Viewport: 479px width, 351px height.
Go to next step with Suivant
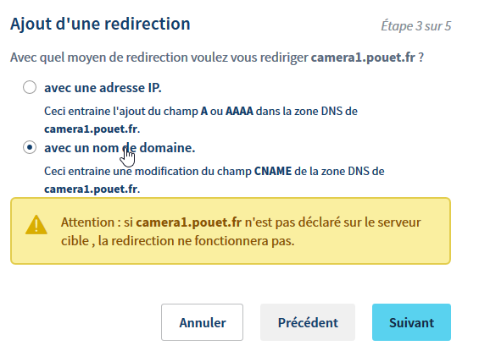(x=411, y=322)
